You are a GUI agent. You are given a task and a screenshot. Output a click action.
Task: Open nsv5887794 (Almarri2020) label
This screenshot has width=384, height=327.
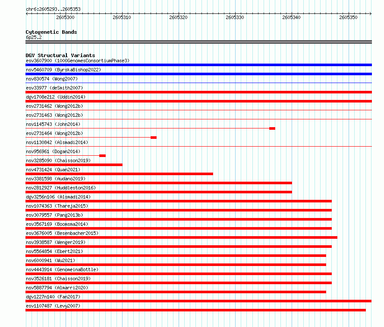(57, 288)
